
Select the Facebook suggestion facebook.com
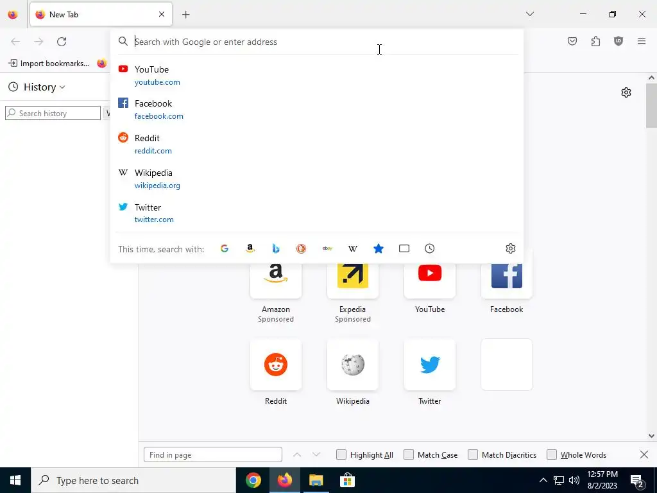click(317, 109)
